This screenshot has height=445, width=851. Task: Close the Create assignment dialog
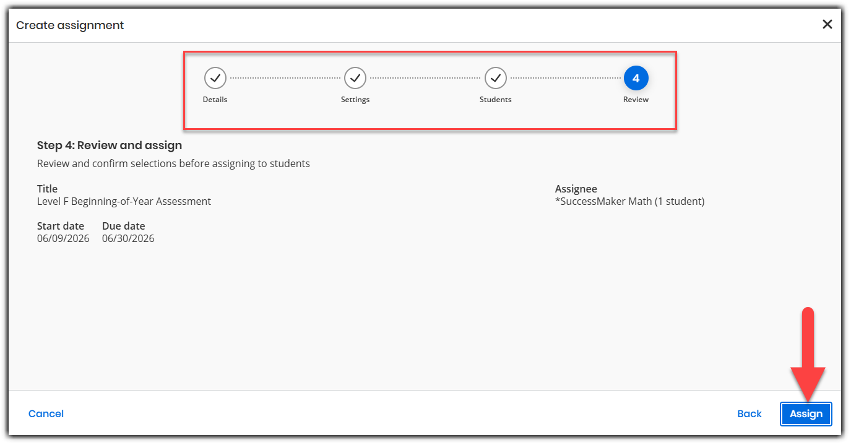[827, 24]
